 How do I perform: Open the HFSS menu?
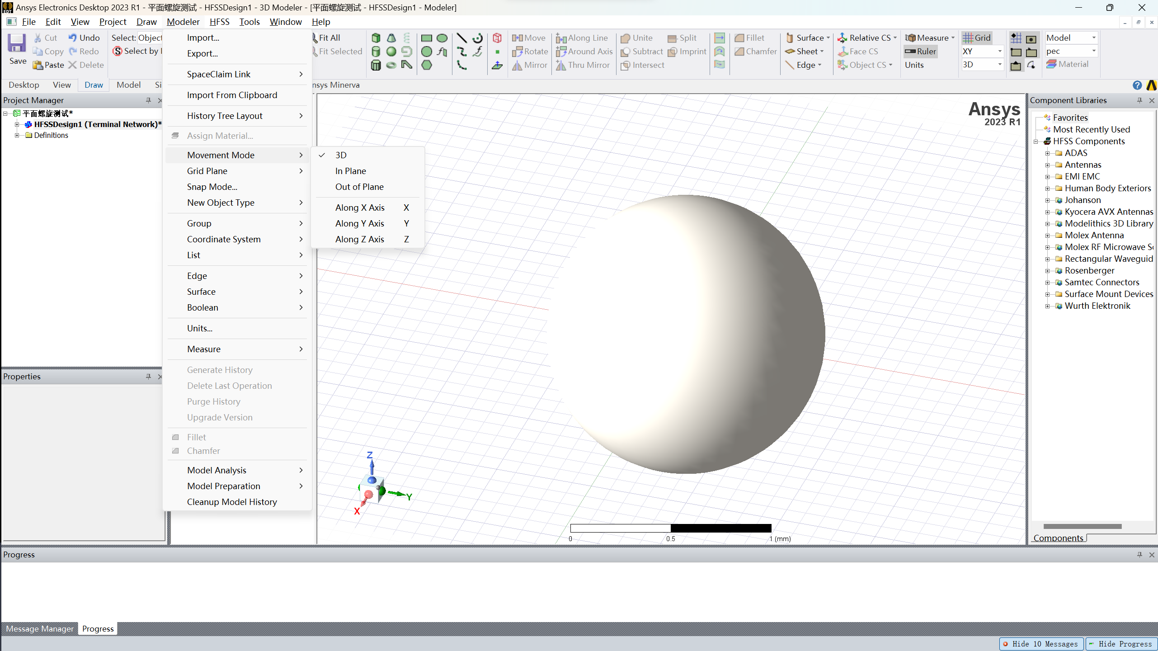(x=219, y=22)
